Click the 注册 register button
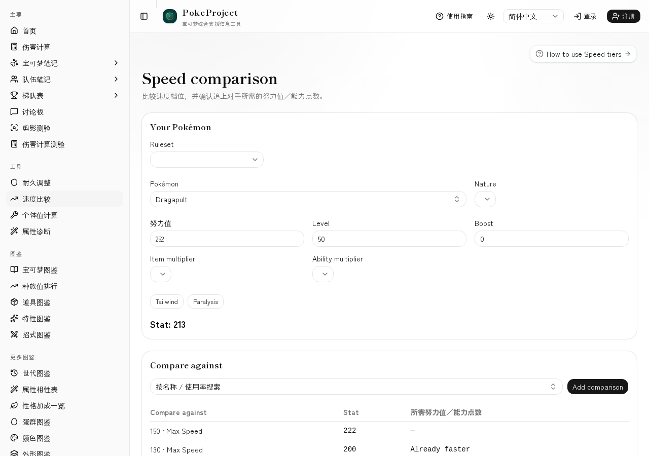The height and width of the screenshot is (456, 649). [x=624, y=16]
